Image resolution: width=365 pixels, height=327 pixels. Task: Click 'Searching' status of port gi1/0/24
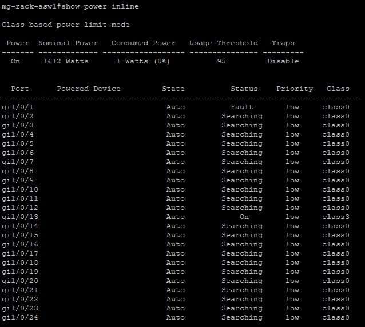pyautogui.click(x=242, y=317)
